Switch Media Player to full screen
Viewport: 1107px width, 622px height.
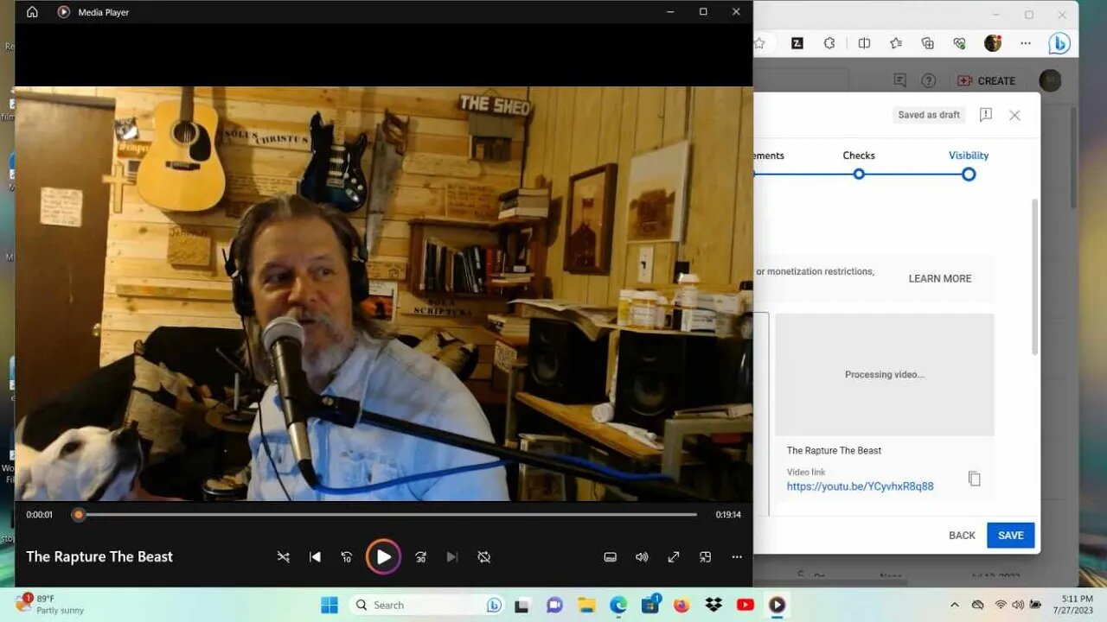click(674, 557)
